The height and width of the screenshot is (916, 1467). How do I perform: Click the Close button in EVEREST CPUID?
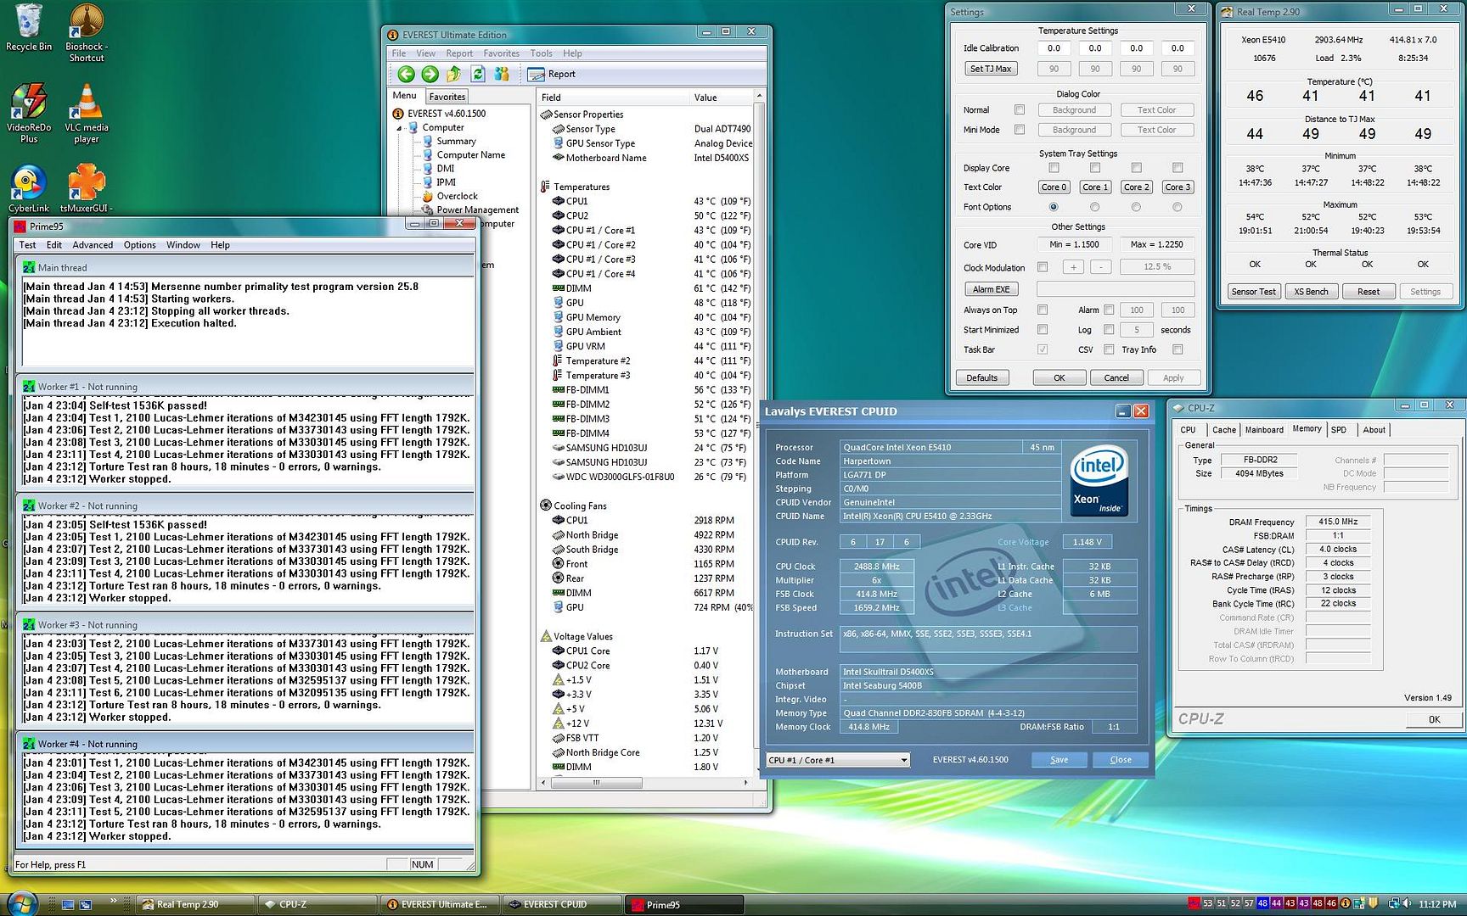tap(1121, 760)
